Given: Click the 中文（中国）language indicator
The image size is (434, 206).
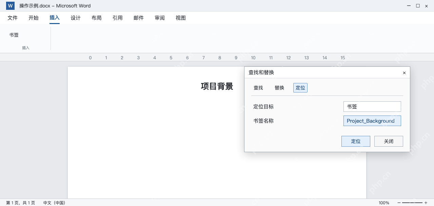Looking at the screenshot, I should (54, 203).
